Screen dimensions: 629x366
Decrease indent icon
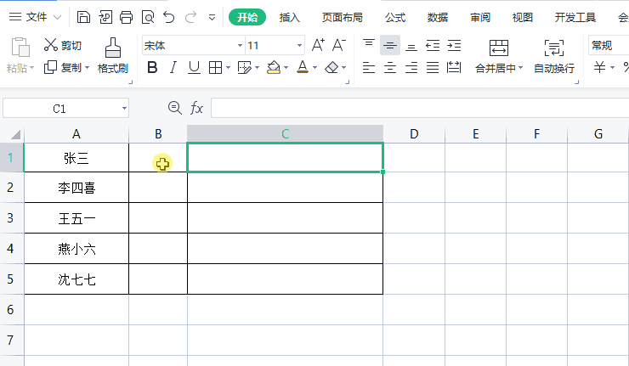click(x=433, y=45)
